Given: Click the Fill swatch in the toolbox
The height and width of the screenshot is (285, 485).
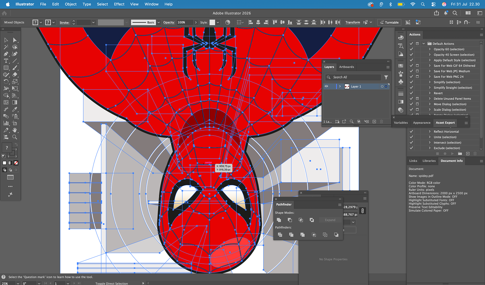Looking at the screenshot, I should [7, 147].
